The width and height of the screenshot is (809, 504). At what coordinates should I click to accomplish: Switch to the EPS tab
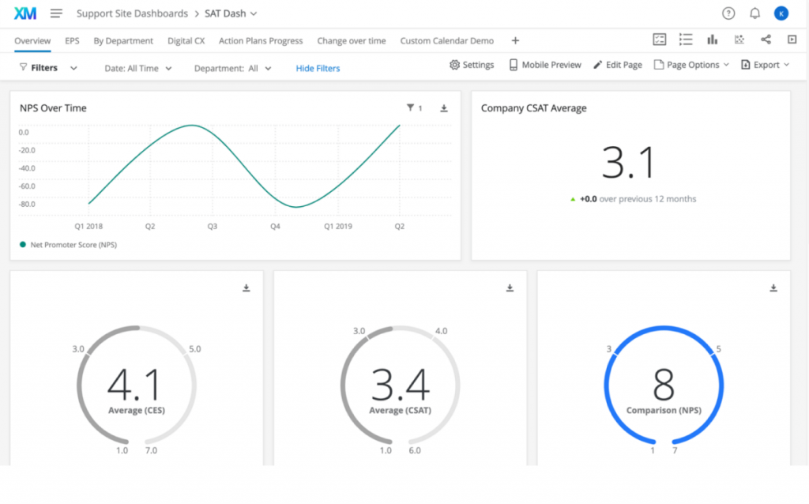point(72,41)
